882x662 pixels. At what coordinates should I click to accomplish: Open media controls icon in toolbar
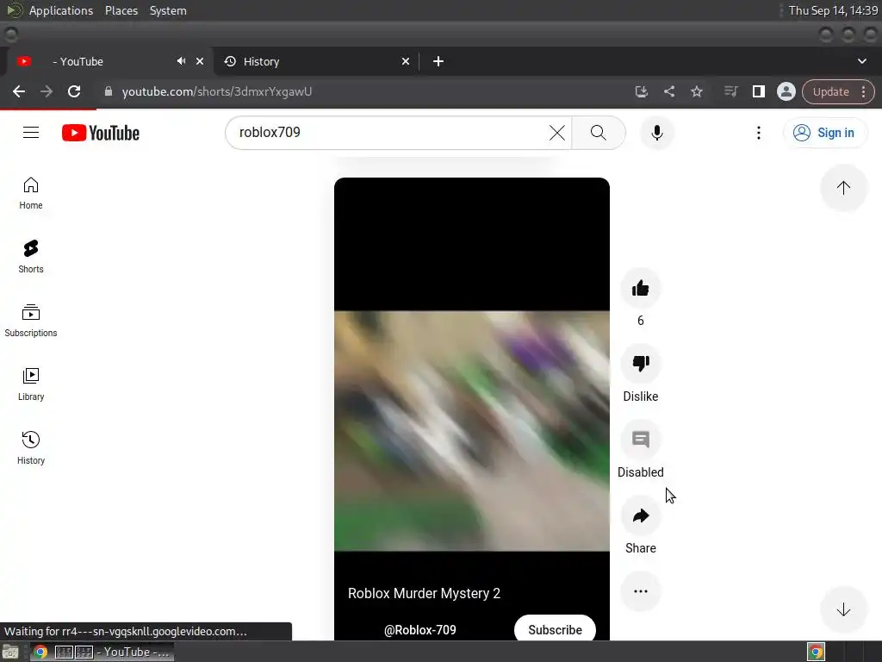coord(730,91)
